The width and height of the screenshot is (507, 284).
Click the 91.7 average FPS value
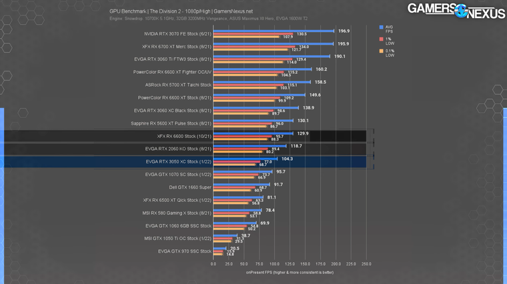coord(278,185)
